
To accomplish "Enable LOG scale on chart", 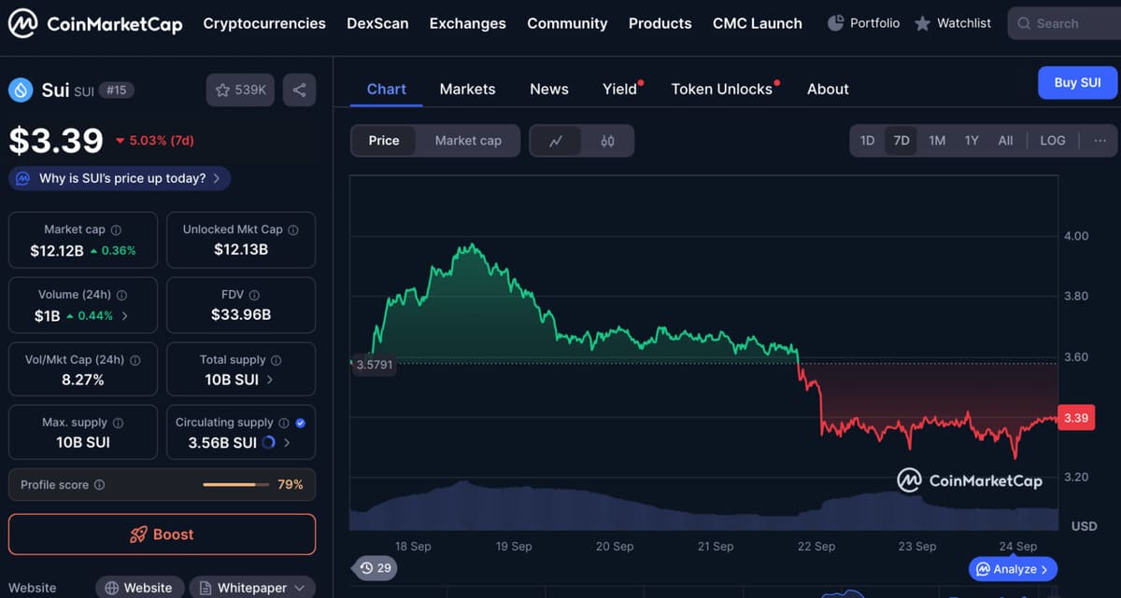I will coord(1053,141).
